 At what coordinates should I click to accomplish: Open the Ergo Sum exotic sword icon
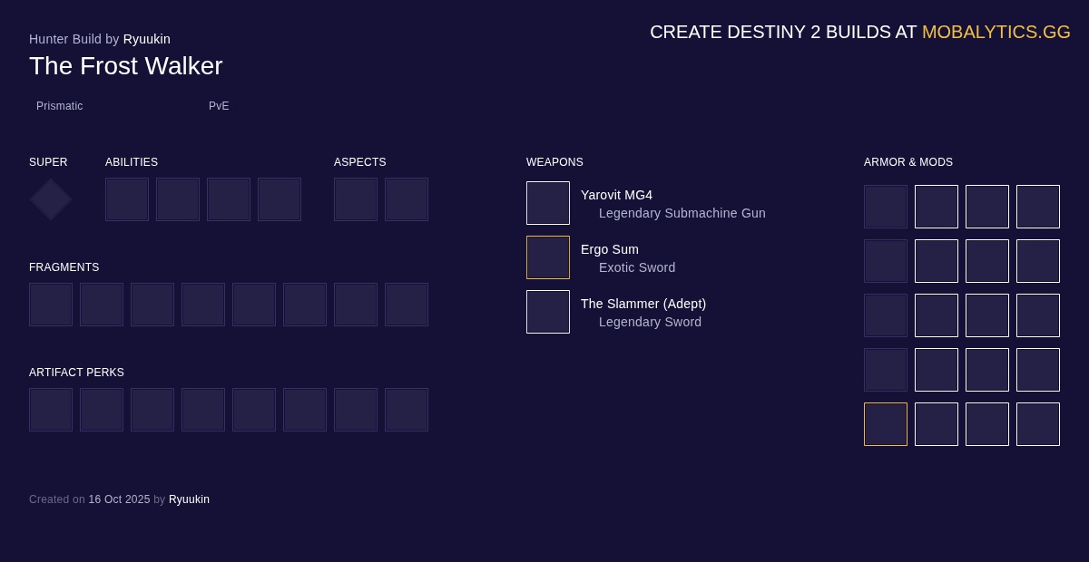coord(548,257)
